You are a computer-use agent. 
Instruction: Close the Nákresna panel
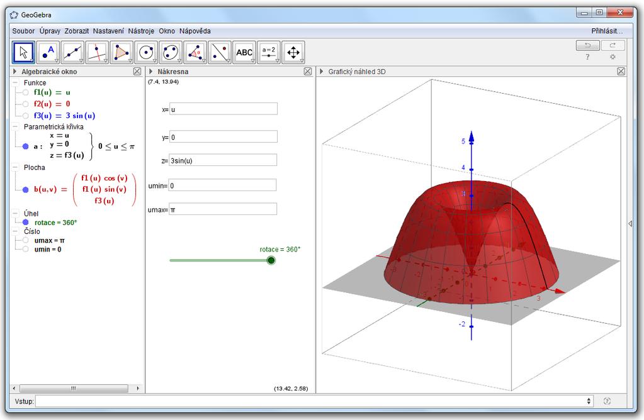308,72
